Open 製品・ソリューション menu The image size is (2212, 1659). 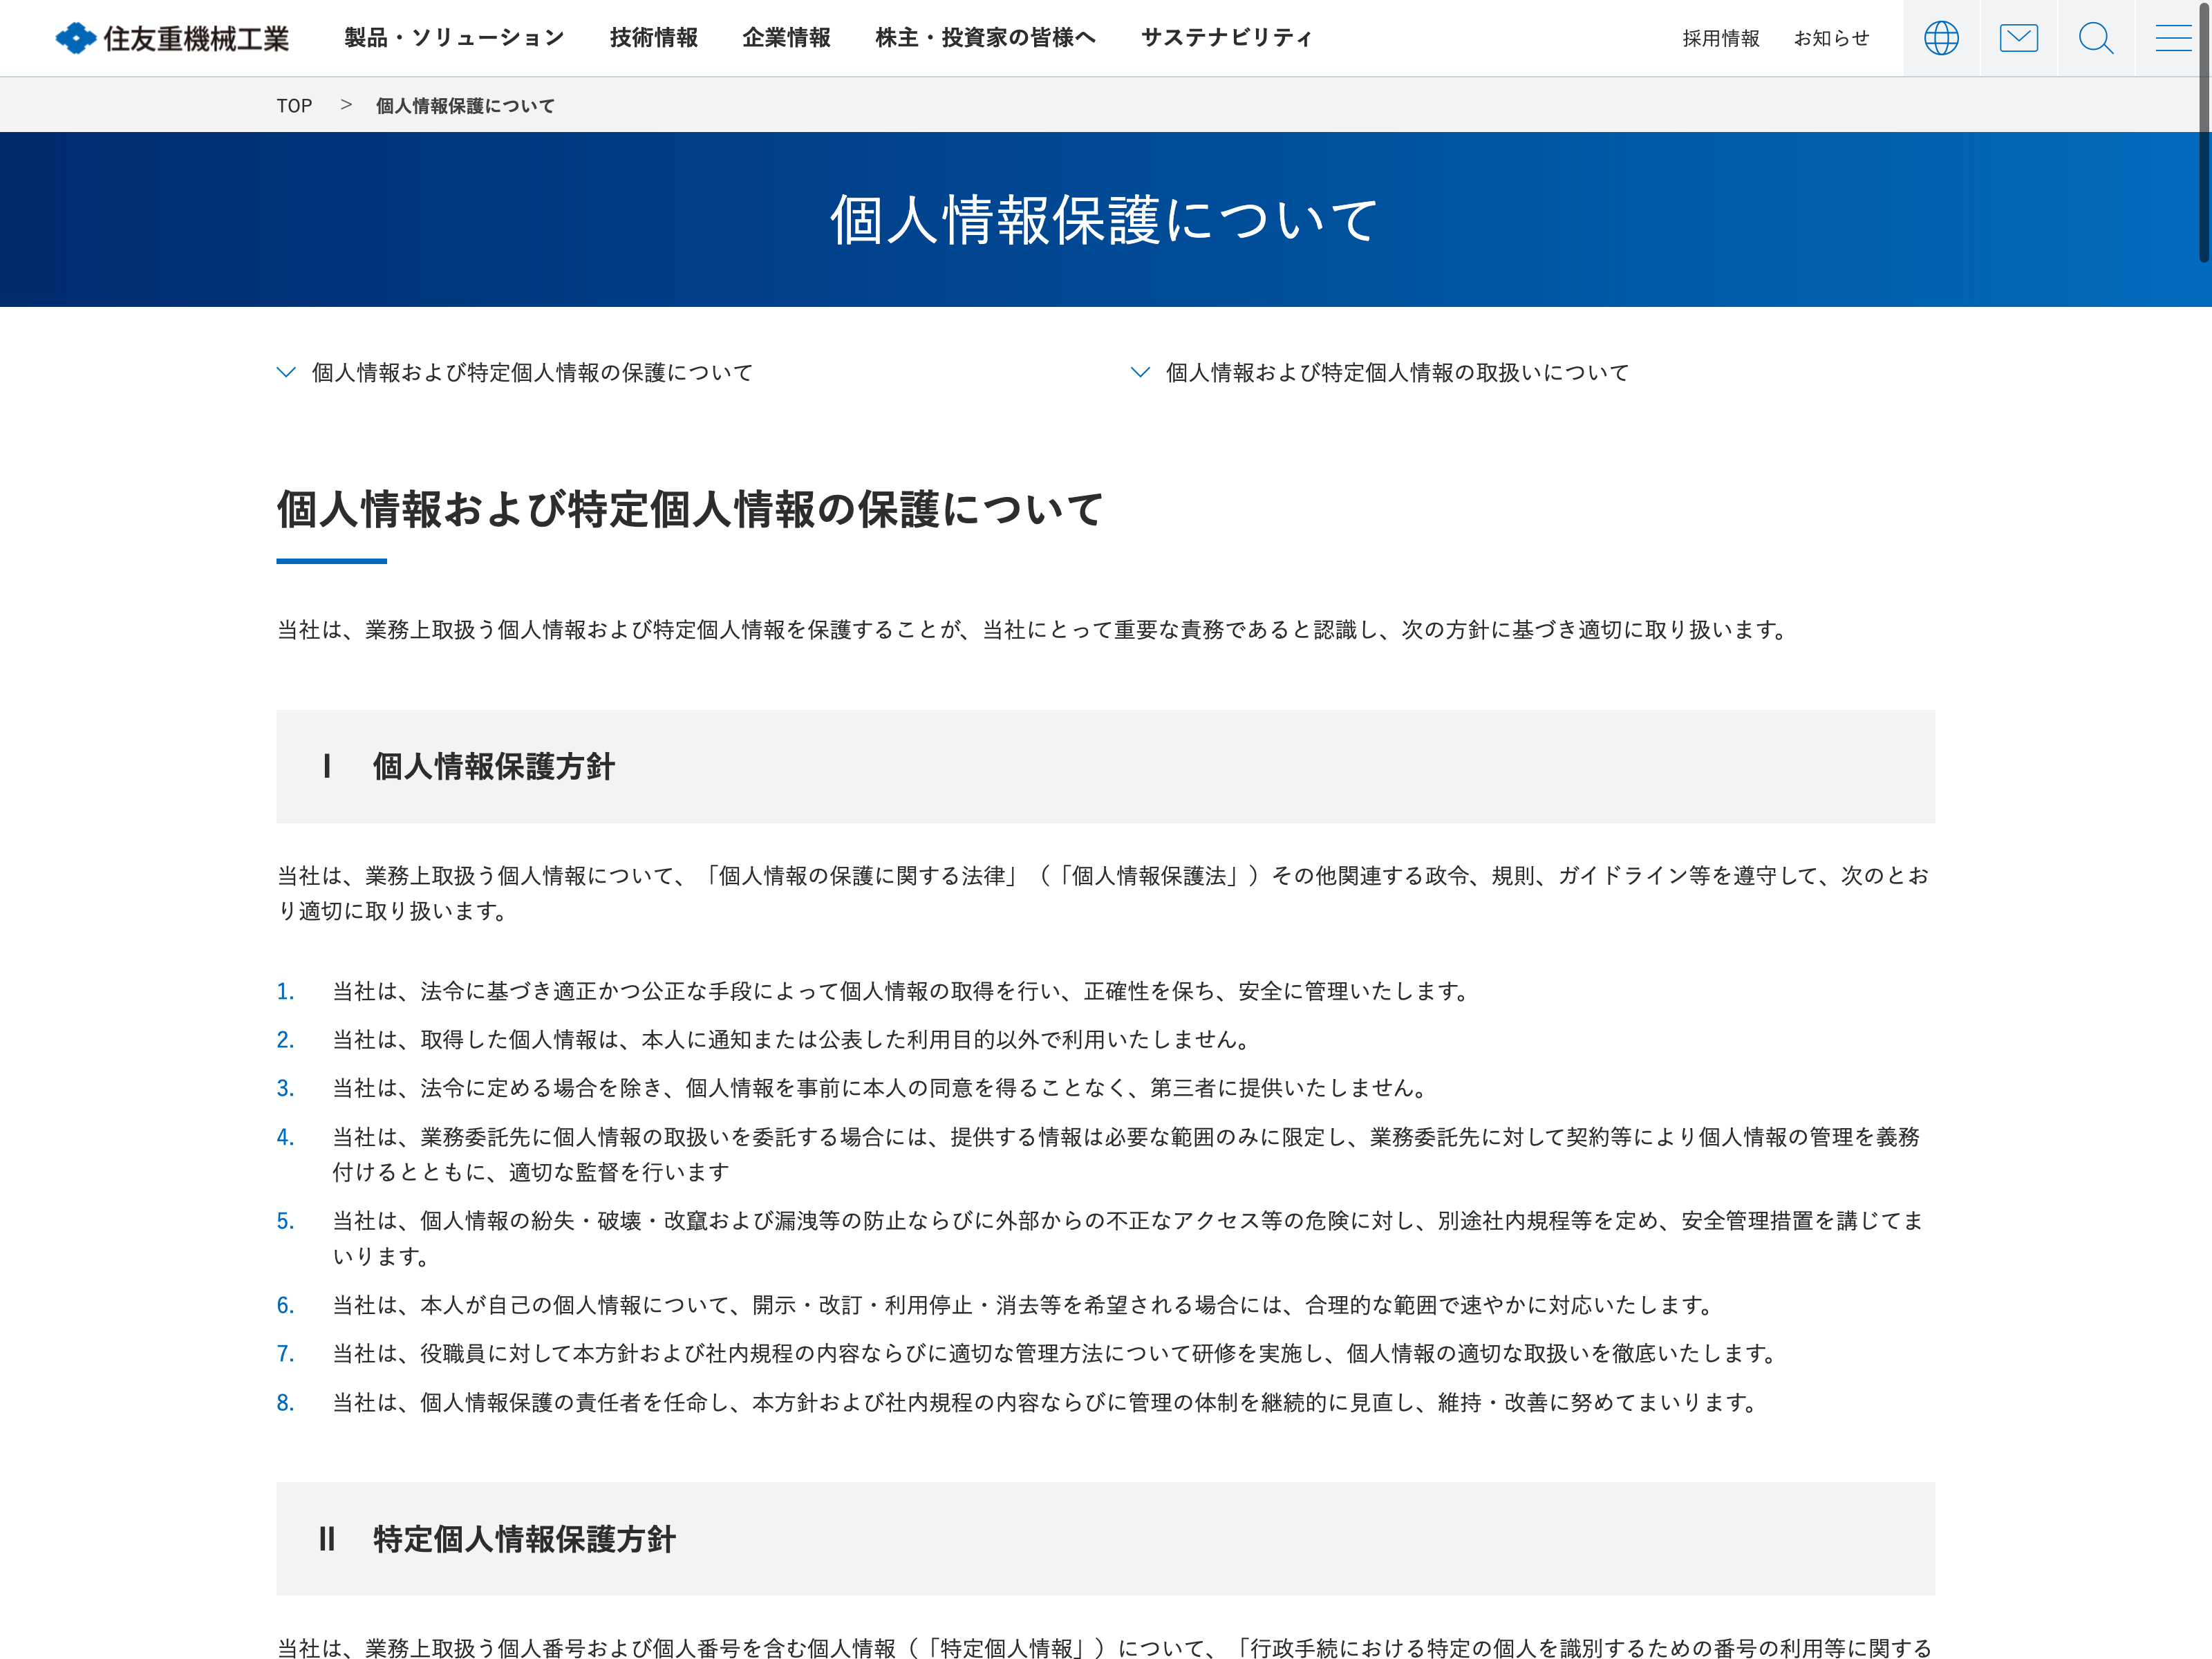tap(454, 38)
